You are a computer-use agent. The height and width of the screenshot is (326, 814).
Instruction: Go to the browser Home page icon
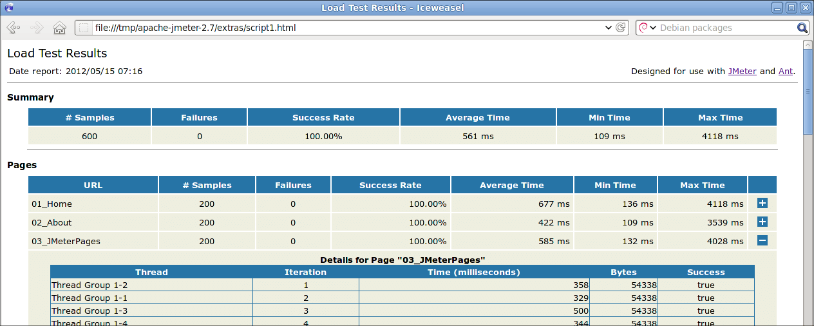click(59, 28)
